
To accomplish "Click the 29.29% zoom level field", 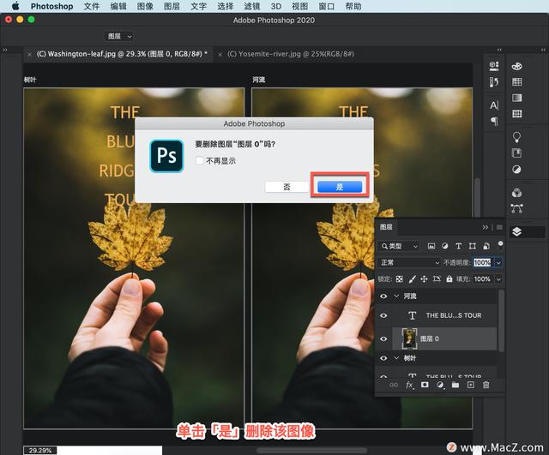I will (x=40, y=451).
